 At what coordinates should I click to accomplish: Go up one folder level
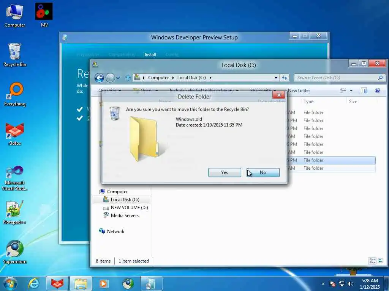(128, 78)
